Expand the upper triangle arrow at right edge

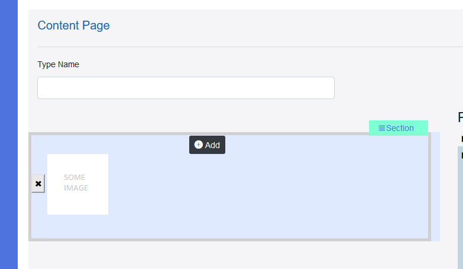[x=462, y=139]
